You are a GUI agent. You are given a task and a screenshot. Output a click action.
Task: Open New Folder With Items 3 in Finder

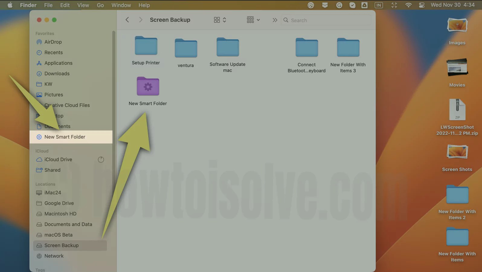pyautogui.click(x=348, y=47)
